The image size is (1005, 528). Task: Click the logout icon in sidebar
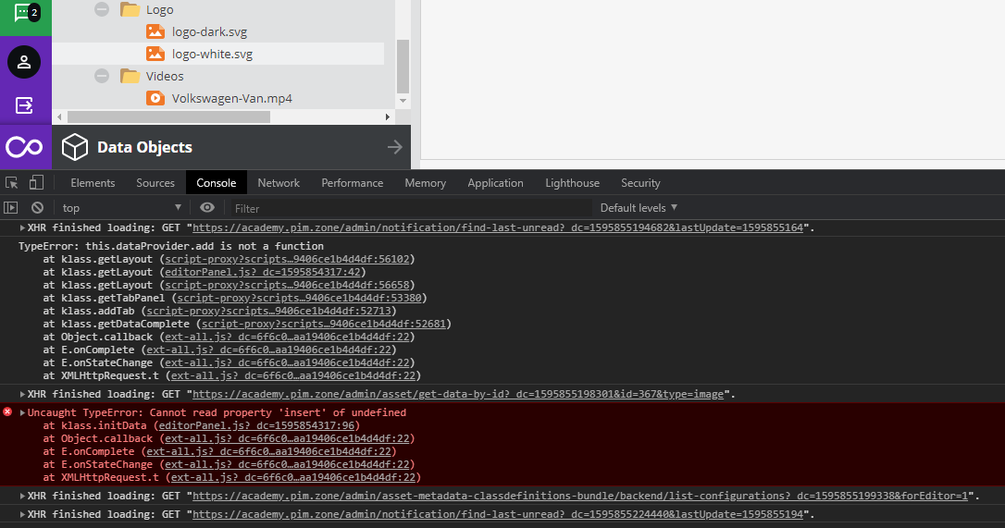click(24, 105)
